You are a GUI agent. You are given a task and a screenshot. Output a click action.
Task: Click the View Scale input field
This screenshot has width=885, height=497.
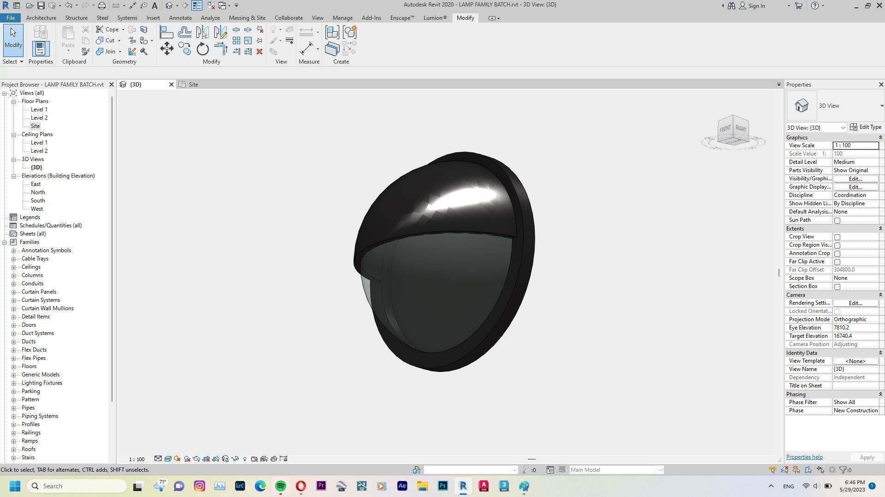pos(855,145)
